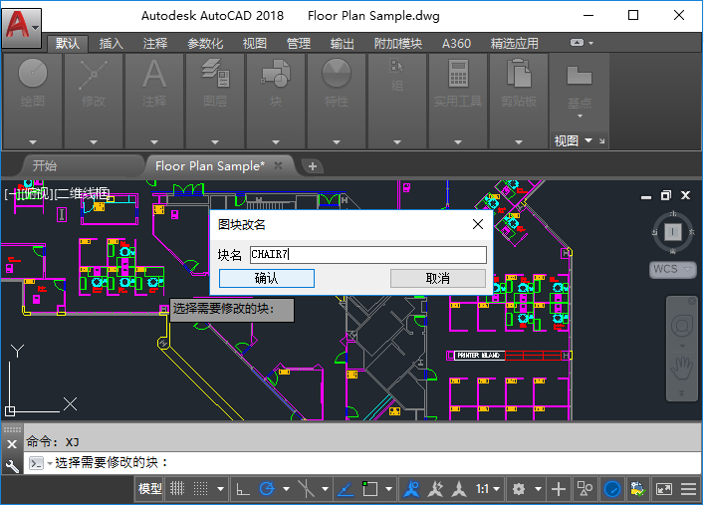
Task: Expand the ribbon minimize options dropdown
Action: (x=591, y=43)
